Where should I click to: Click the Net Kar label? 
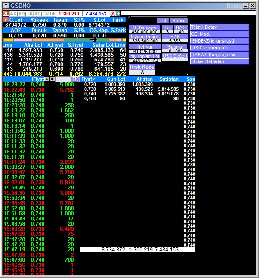click(x=145, y=47)
